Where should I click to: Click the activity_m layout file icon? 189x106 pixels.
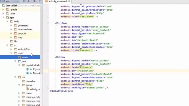(28, 89)
